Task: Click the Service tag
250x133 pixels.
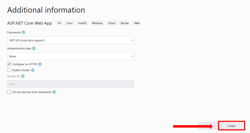Action: point(125,23)
